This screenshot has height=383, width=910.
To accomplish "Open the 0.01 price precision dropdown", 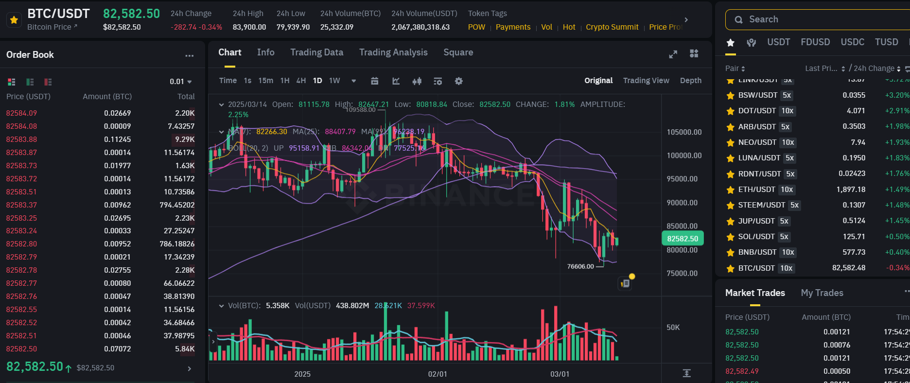I will click(x=181, y=82).
